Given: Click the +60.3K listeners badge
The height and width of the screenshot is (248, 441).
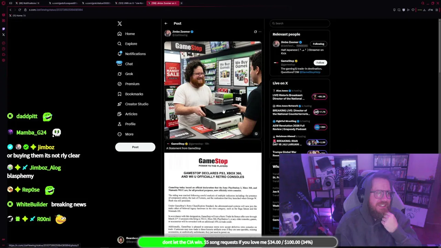Looking at the screenshot, I should click(319, 96).
